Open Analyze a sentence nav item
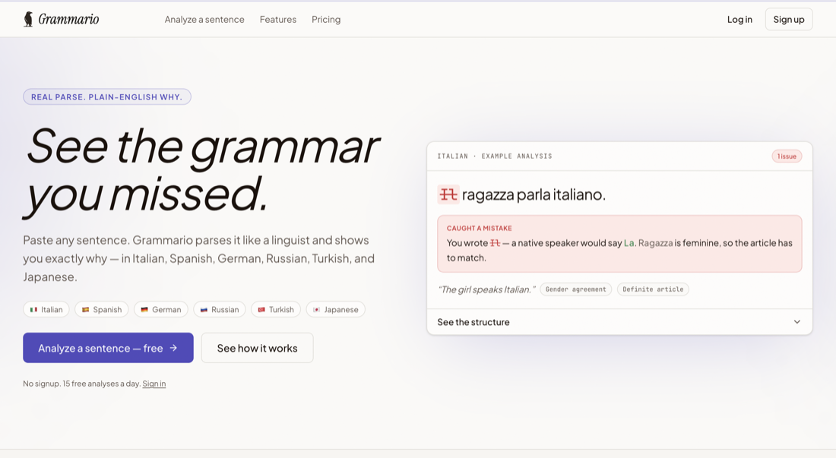 204,20
